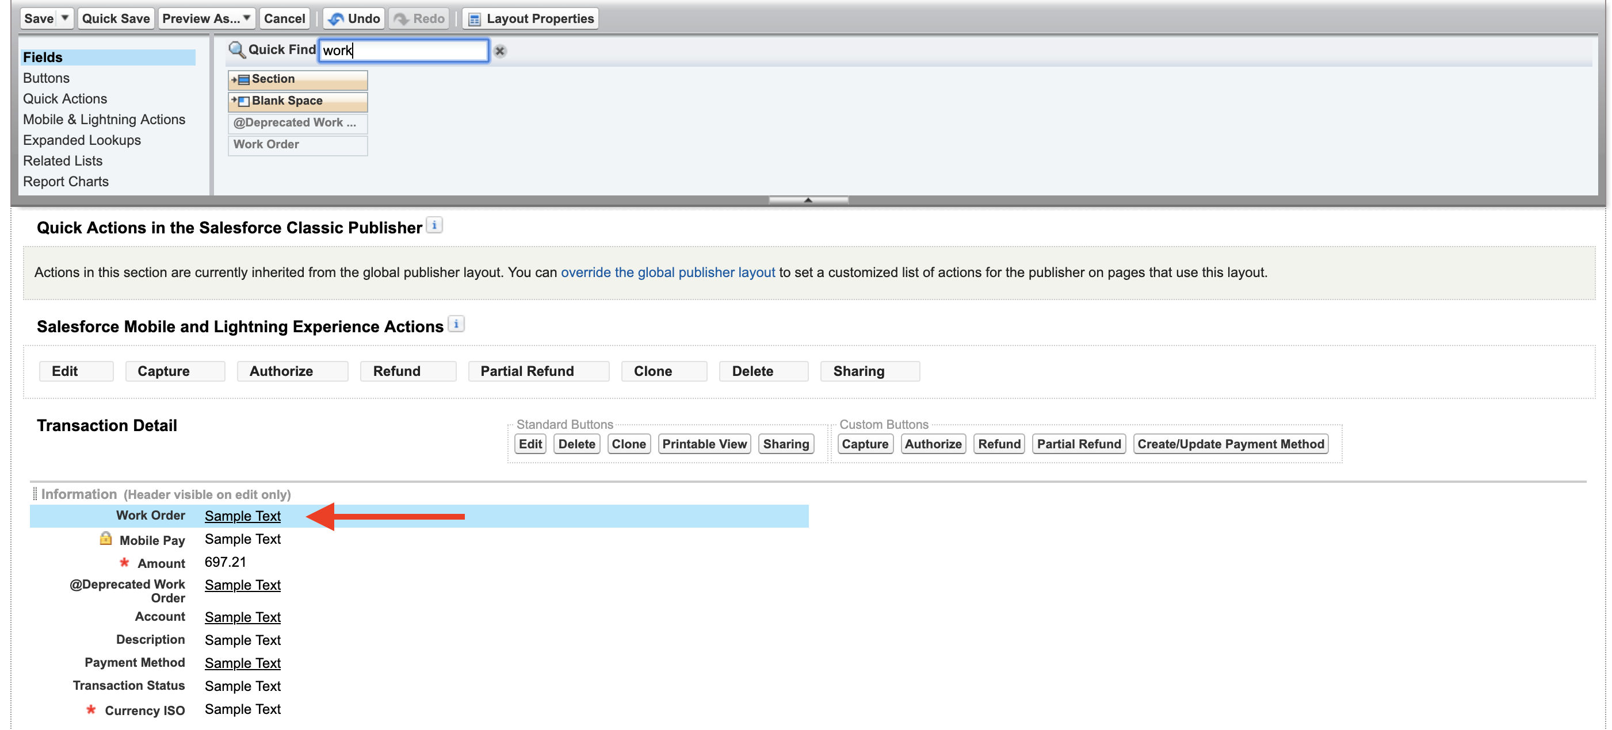The image size is (1612, 730).
Task: Click the Printable View button
Action: [x=704, y=444]
